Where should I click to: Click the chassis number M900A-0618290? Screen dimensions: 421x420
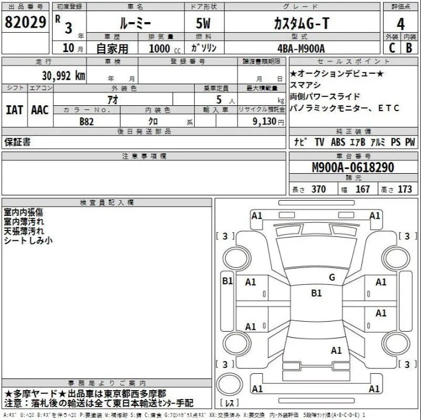[353, 167]
